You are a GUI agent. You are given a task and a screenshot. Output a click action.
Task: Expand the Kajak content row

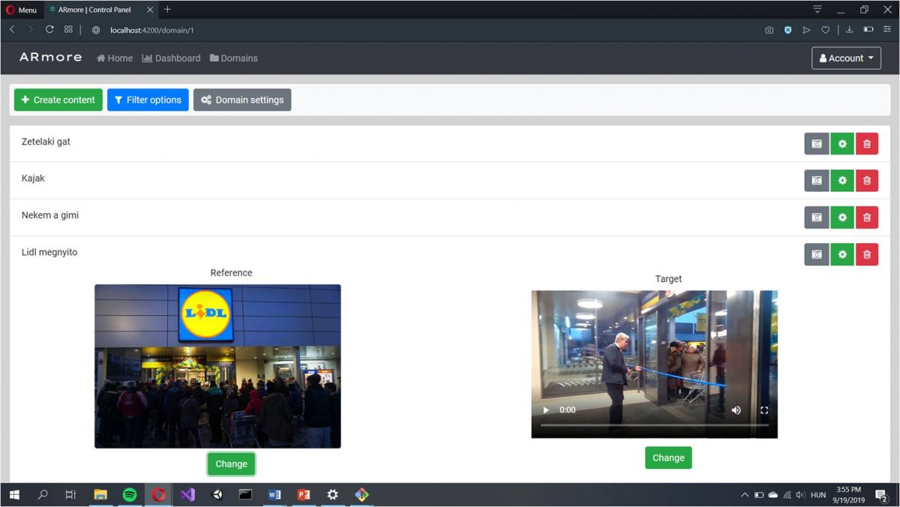33,178
